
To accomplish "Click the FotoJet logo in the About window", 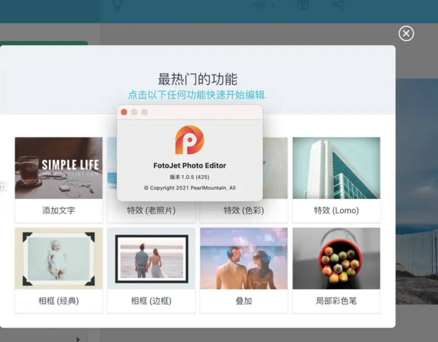I will tap(190, 140).
